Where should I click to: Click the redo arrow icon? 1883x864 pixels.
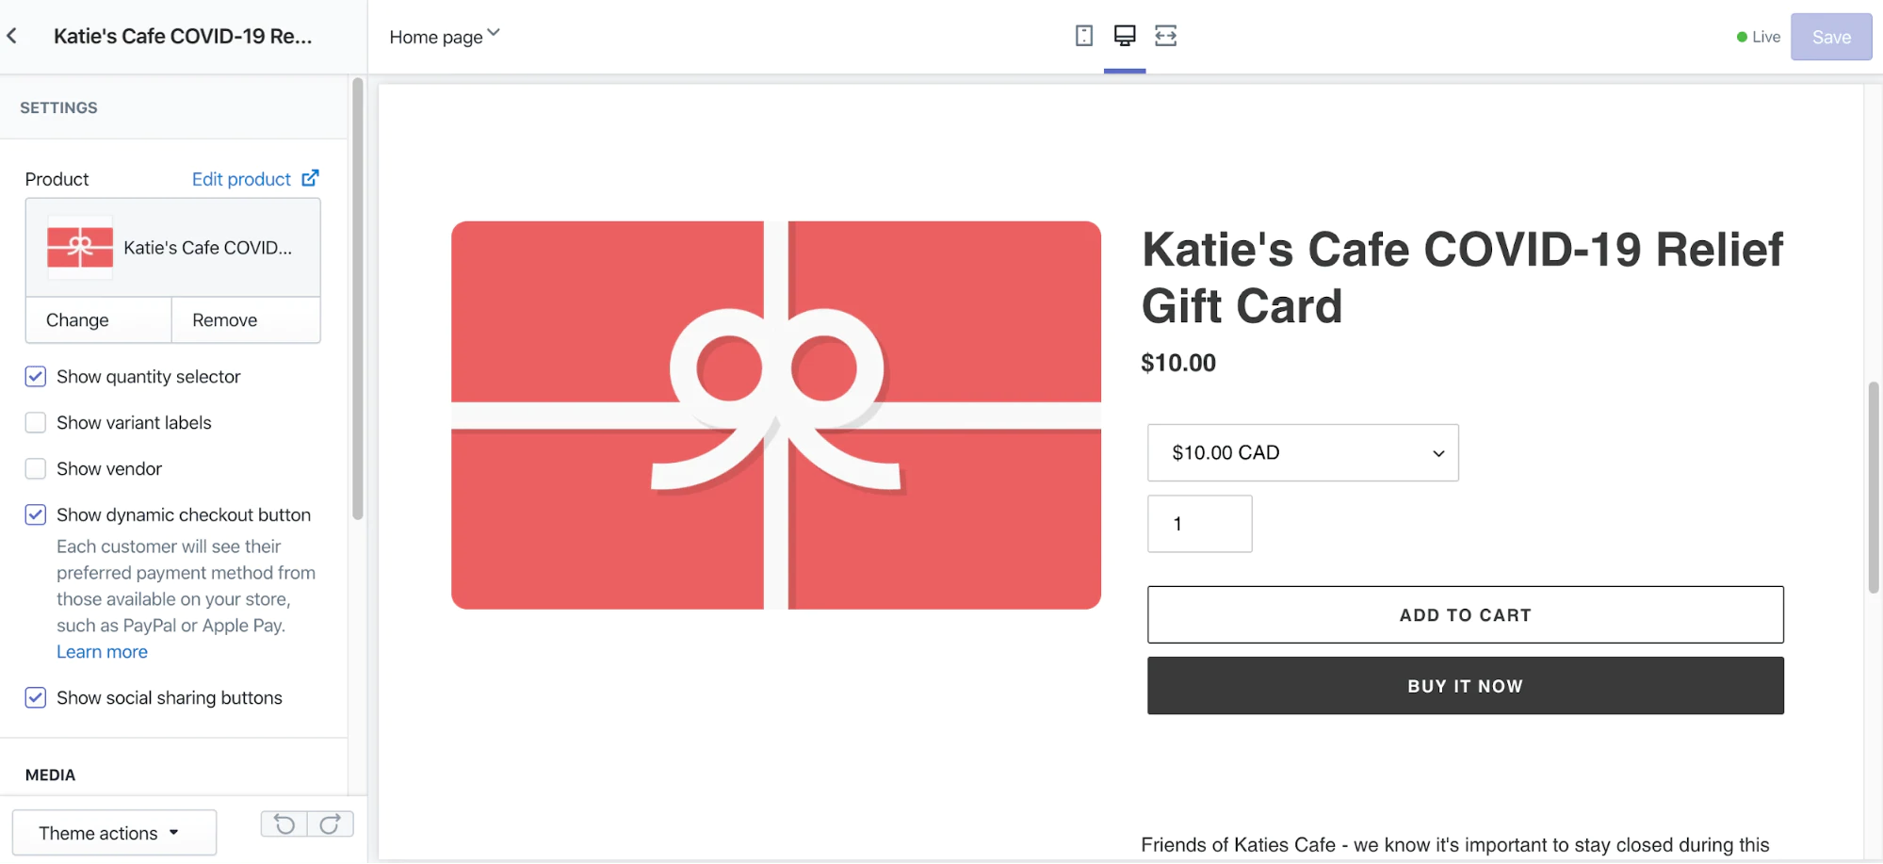click(x=330, y=824)
